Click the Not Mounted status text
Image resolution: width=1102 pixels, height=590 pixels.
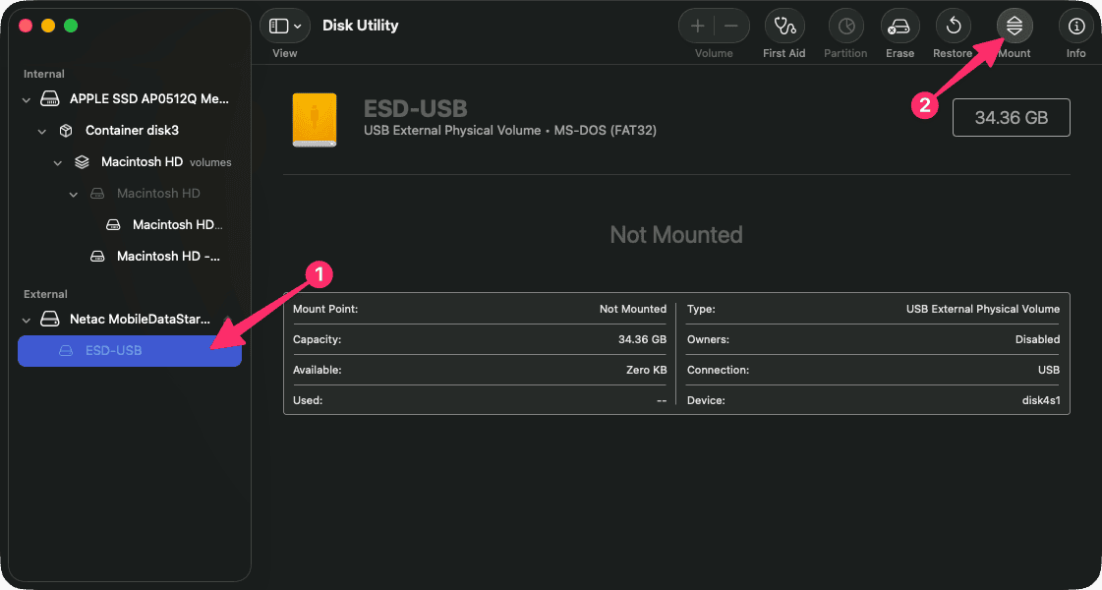676,234
